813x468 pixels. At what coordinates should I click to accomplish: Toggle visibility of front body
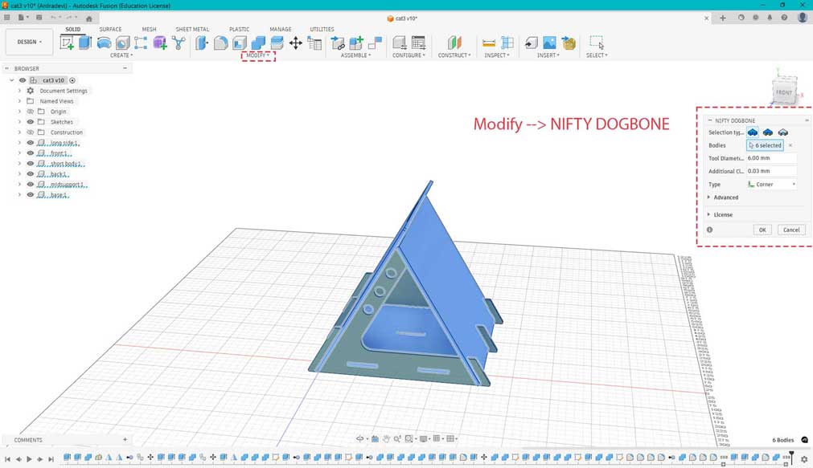click(x=30, y=153)
